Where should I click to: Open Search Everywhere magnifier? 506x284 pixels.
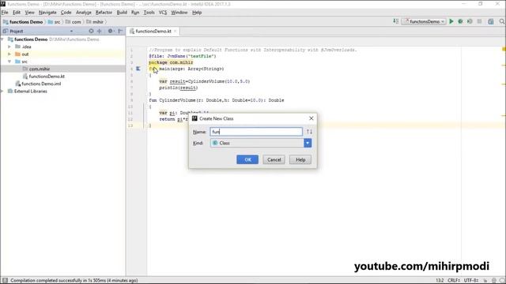[502, 21]
